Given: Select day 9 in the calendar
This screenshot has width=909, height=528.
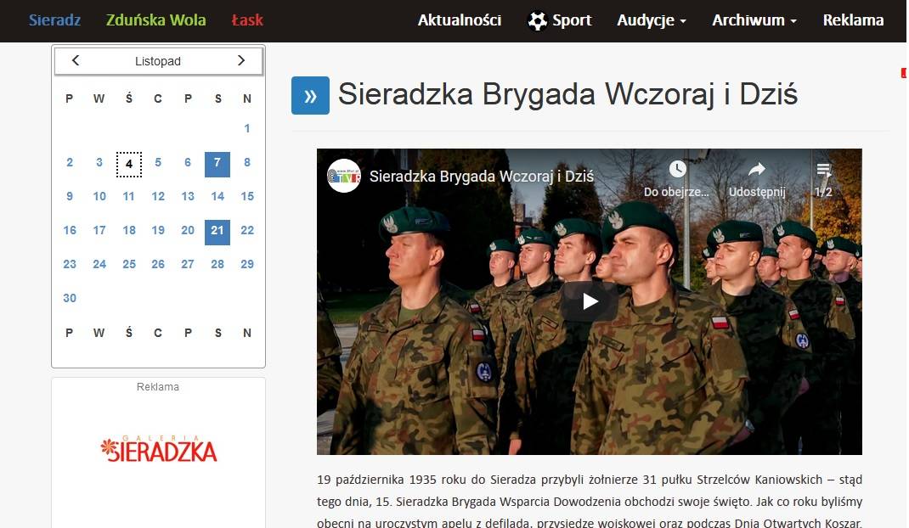Looking at the screenshot, I should coord(70,196).
